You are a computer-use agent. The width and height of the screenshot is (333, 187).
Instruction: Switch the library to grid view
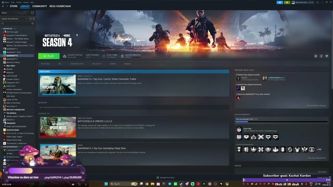33,12
